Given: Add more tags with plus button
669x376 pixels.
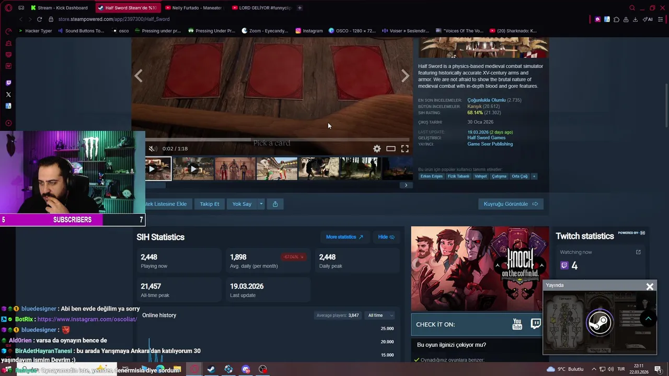Looking at the screenshot, I should 534,177.
